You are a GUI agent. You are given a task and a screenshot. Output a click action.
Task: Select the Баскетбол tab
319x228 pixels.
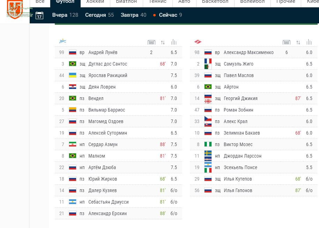[215, 2]
